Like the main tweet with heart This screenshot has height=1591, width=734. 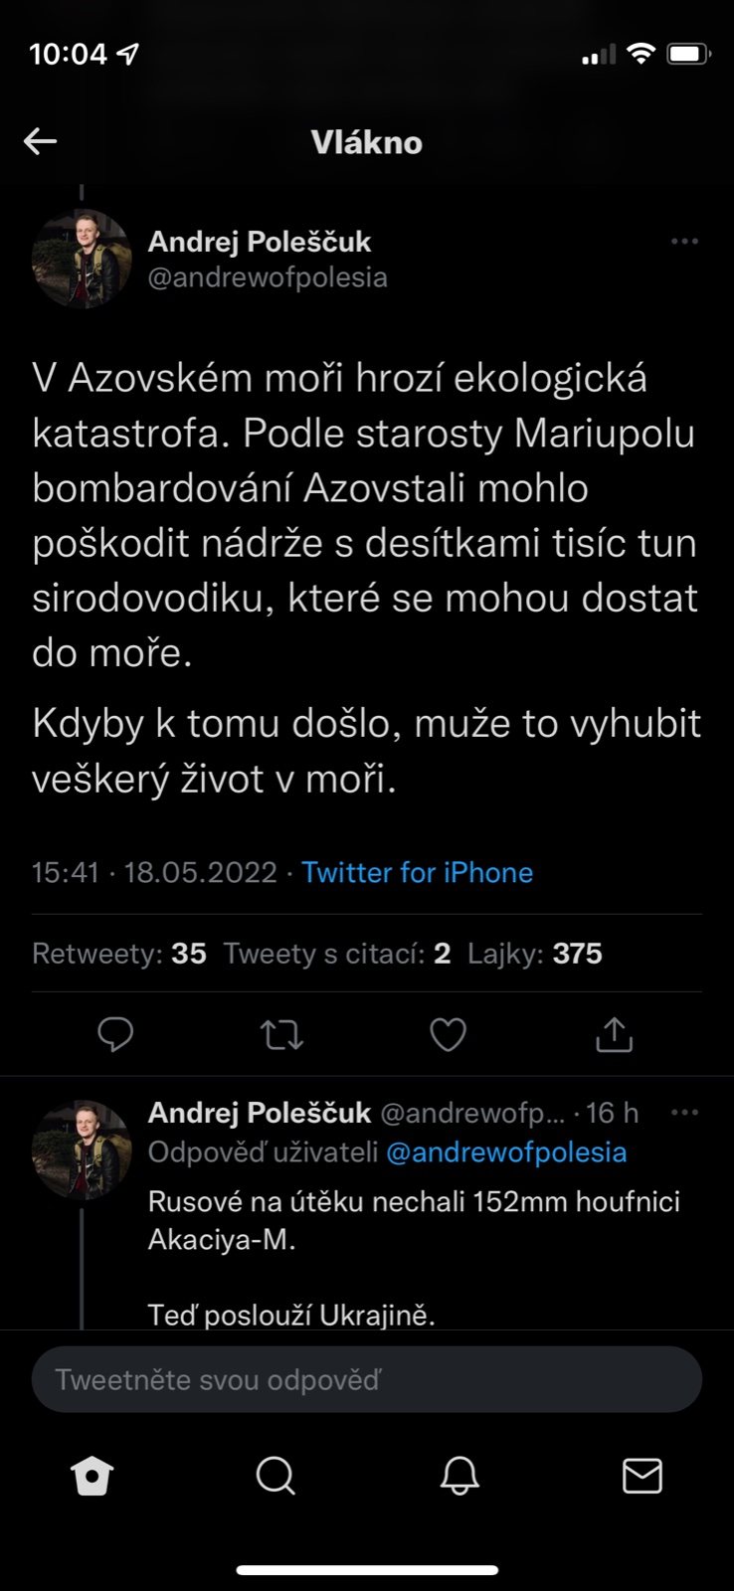(x=448, y=1035)
